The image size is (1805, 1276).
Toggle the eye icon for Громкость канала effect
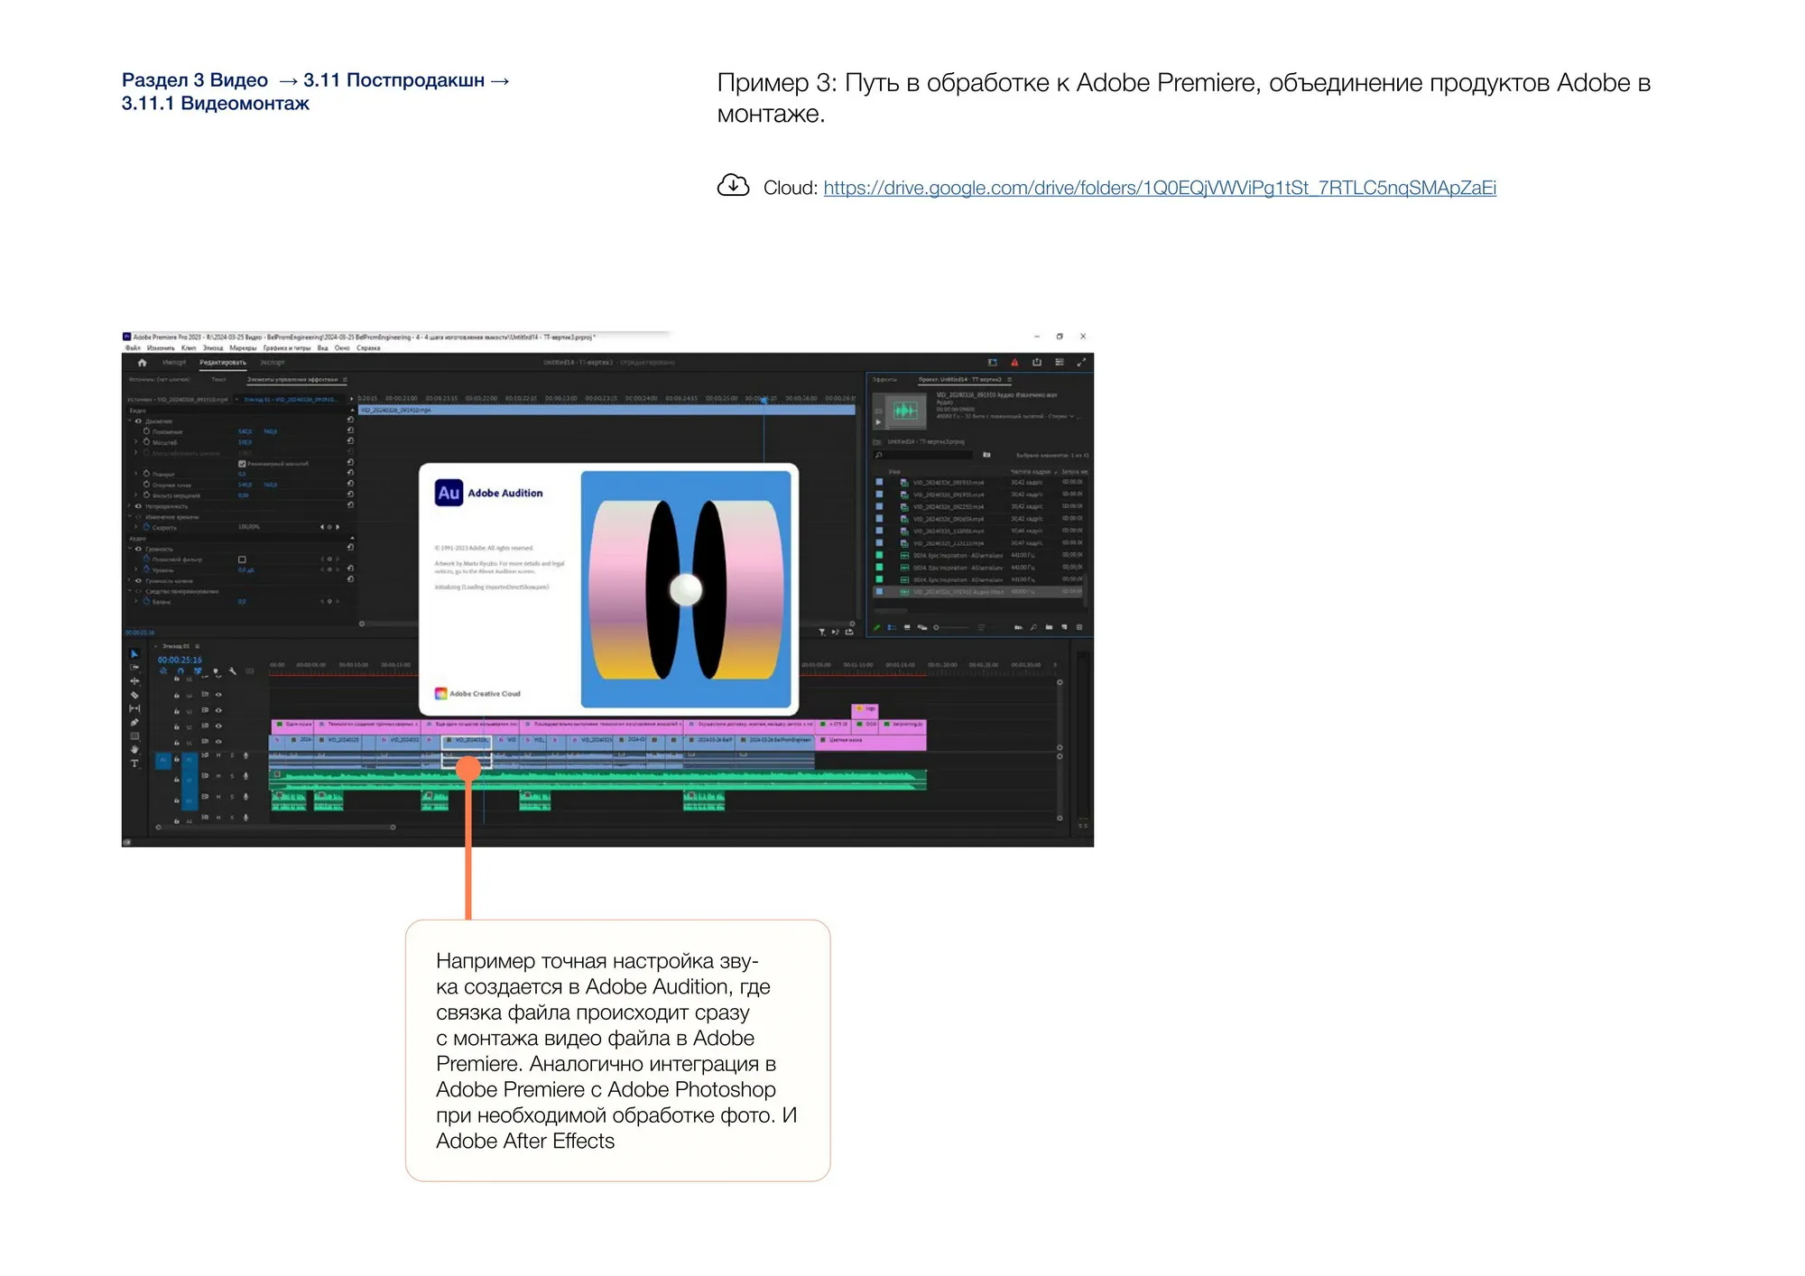(138, 581)
